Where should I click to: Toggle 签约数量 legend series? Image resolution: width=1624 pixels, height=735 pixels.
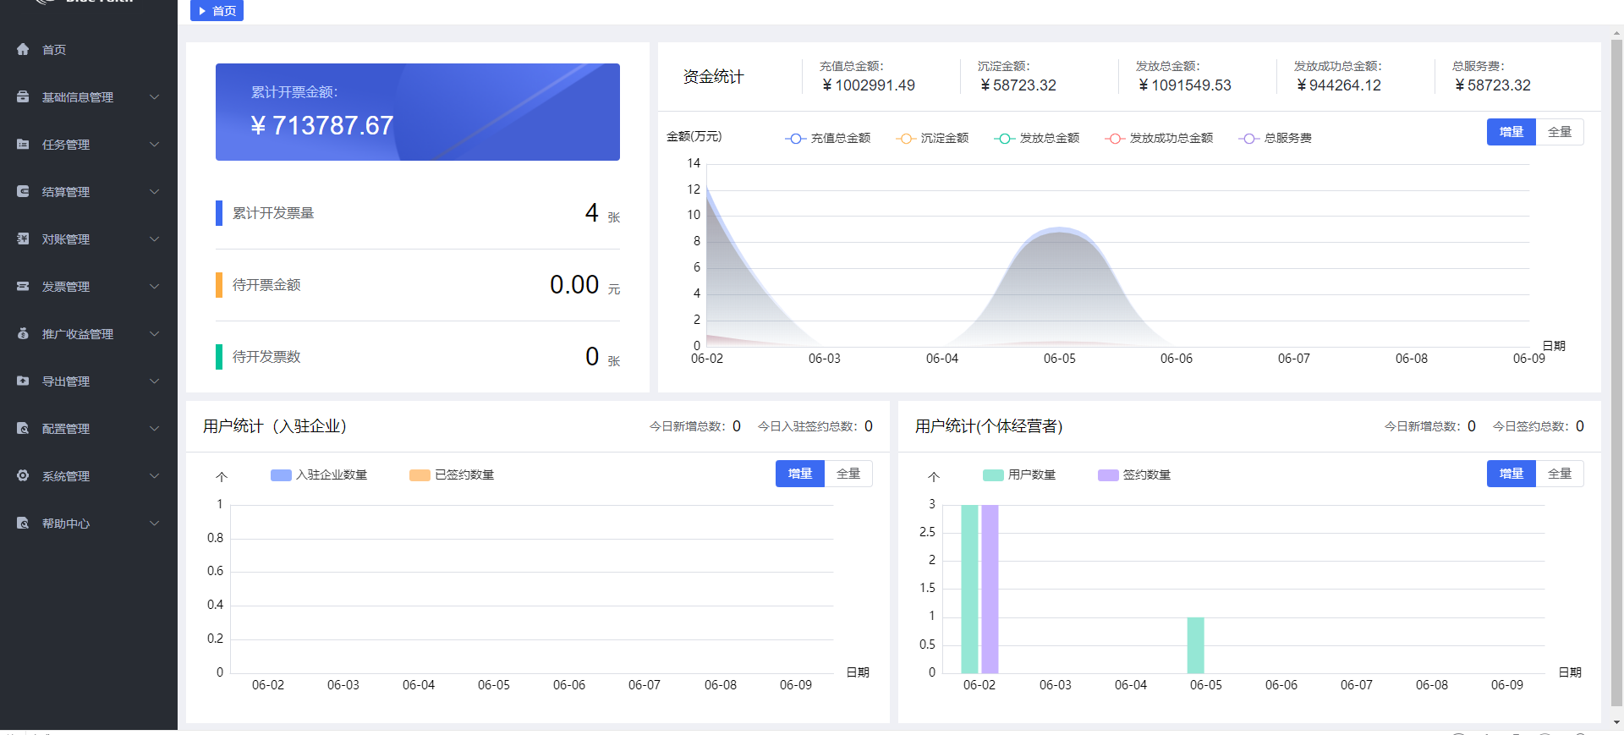pyautogui.click(x=1134, y=474)
